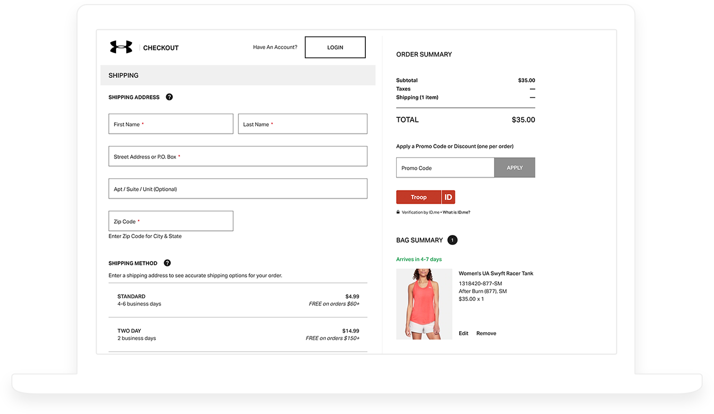Select STANDARD shipping method option
The image size is (714, 414).
pyautogui.click(x=238, y=300)
